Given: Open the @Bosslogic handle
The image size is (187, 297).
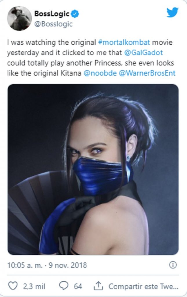Looking at the screenshot, I should [x=53, y=24].
